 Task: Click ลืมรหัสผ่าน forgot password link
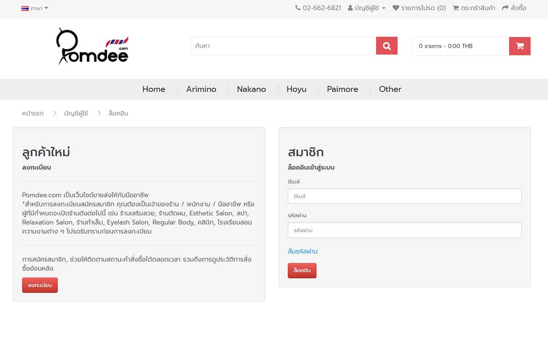pyautogui.click(x=303, y=251)
